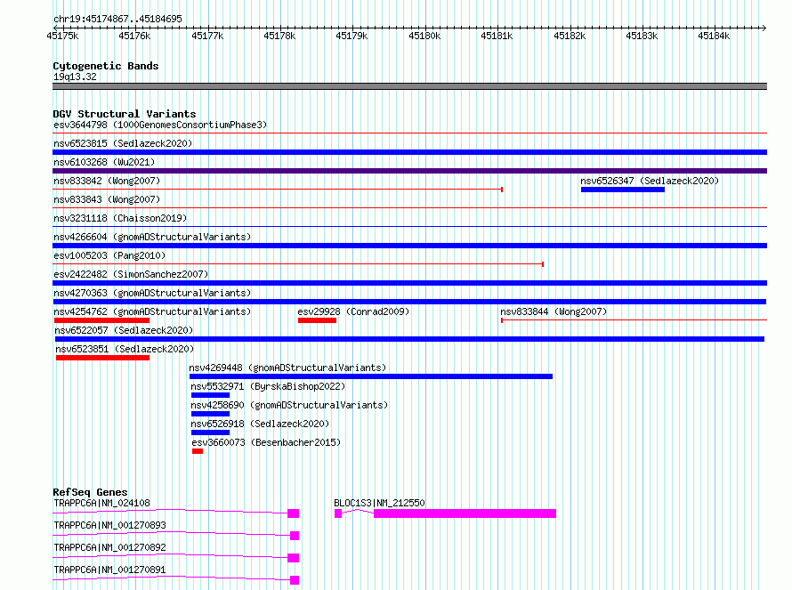Click the gray 19q13.32 cytogenetic band bar
This screenshot has height=590, width=792.
(409, 86)
